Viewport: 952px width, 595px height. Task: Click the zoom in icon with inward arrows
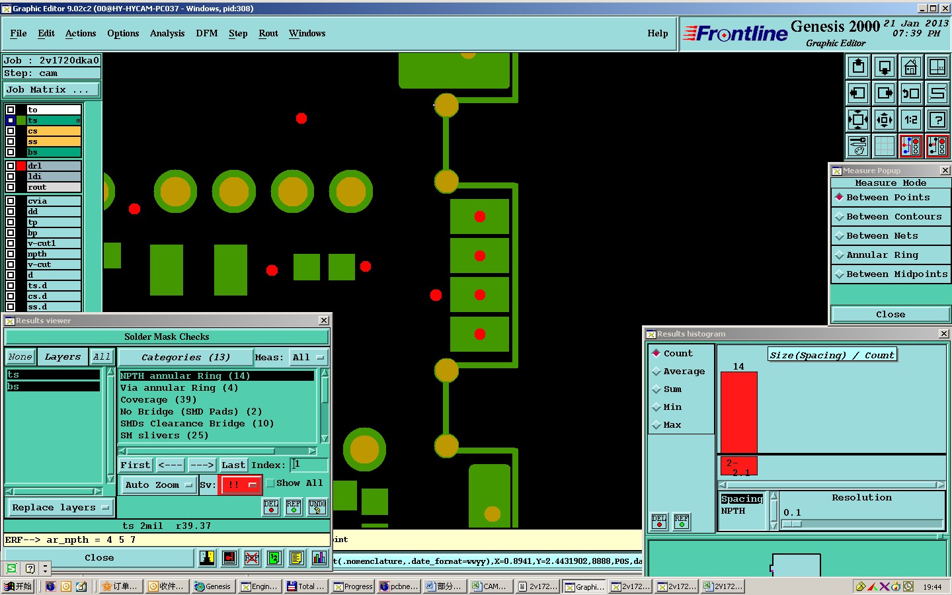coord(858,120)
